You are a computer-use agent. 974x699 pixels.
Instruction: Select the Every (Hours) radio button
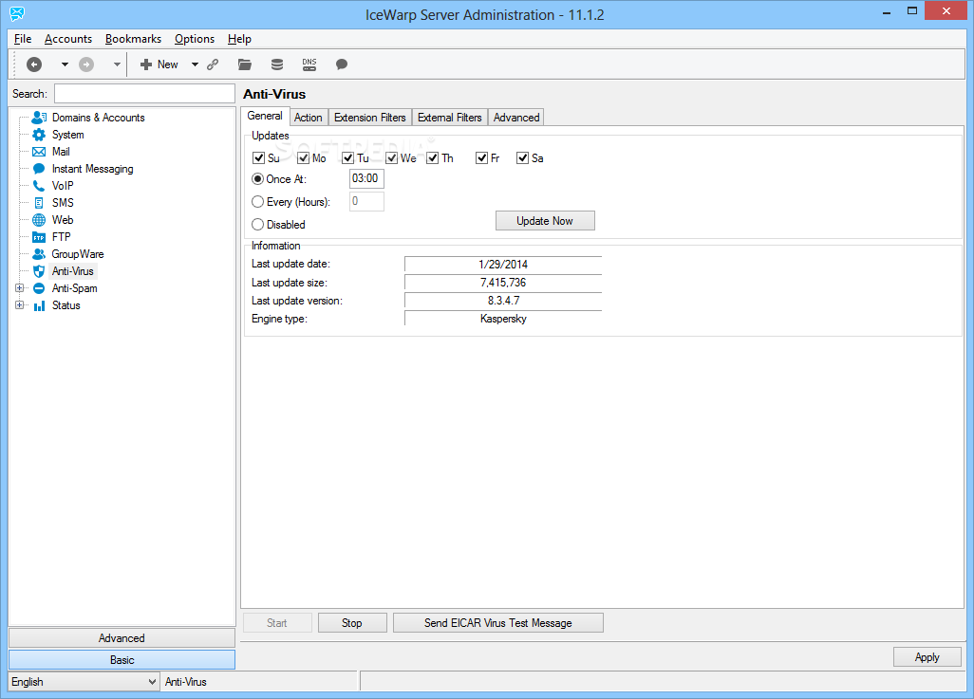pyautogui.click(x=258, y=202)
